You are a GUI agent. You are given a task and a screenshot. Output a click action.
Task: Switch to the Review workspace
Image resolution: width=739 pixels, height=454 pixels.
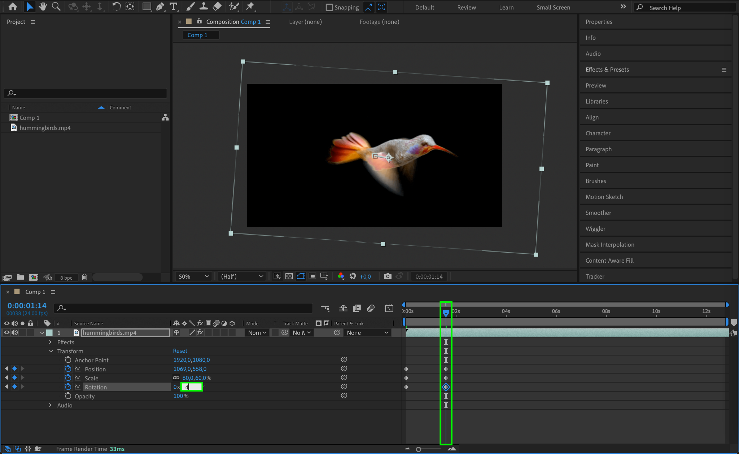466,8
